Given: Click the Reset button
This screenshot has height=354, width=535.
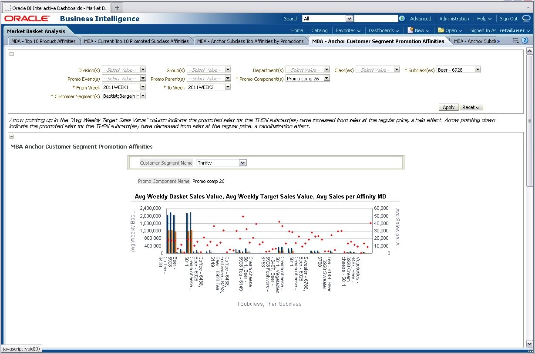Looking at the screenshot, I should tap(469, 107).
